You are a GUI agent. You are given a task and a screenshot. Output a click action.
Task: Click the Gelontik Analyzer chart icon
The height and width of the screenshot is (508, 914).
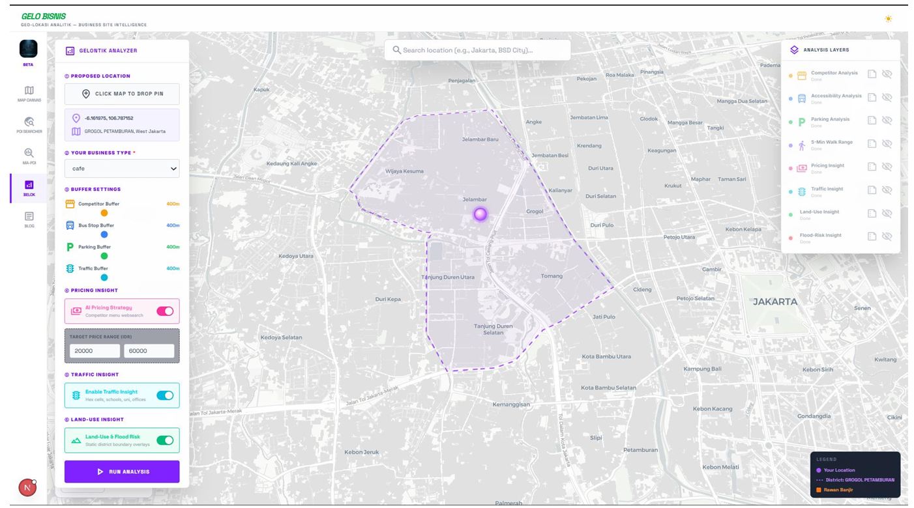coord(70,50)
